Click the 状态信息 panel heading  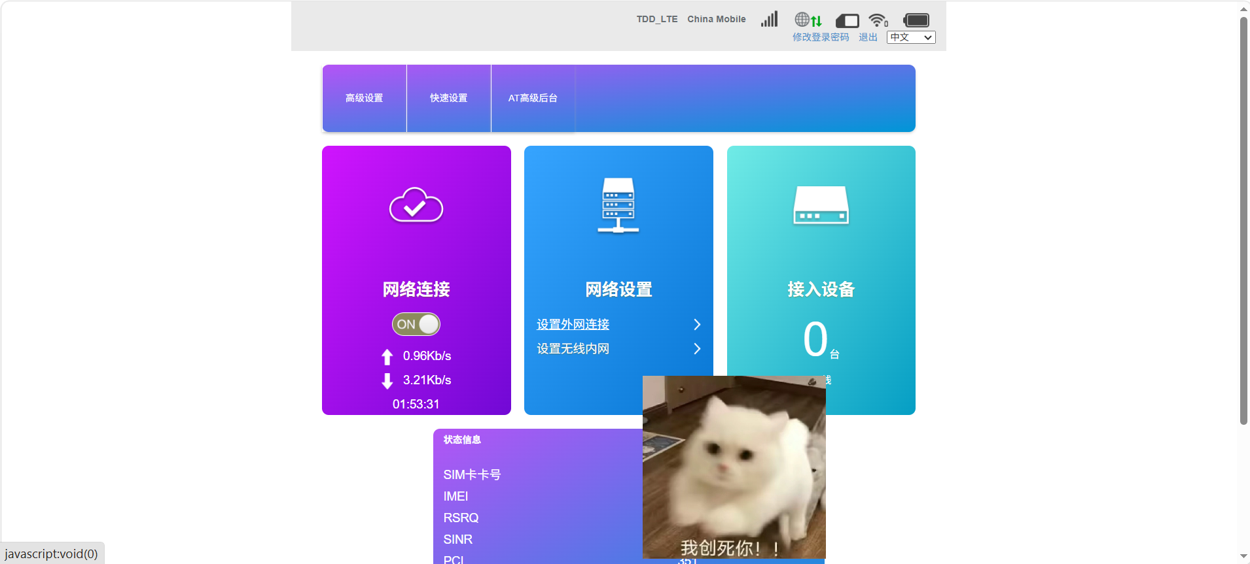point(462,440)
